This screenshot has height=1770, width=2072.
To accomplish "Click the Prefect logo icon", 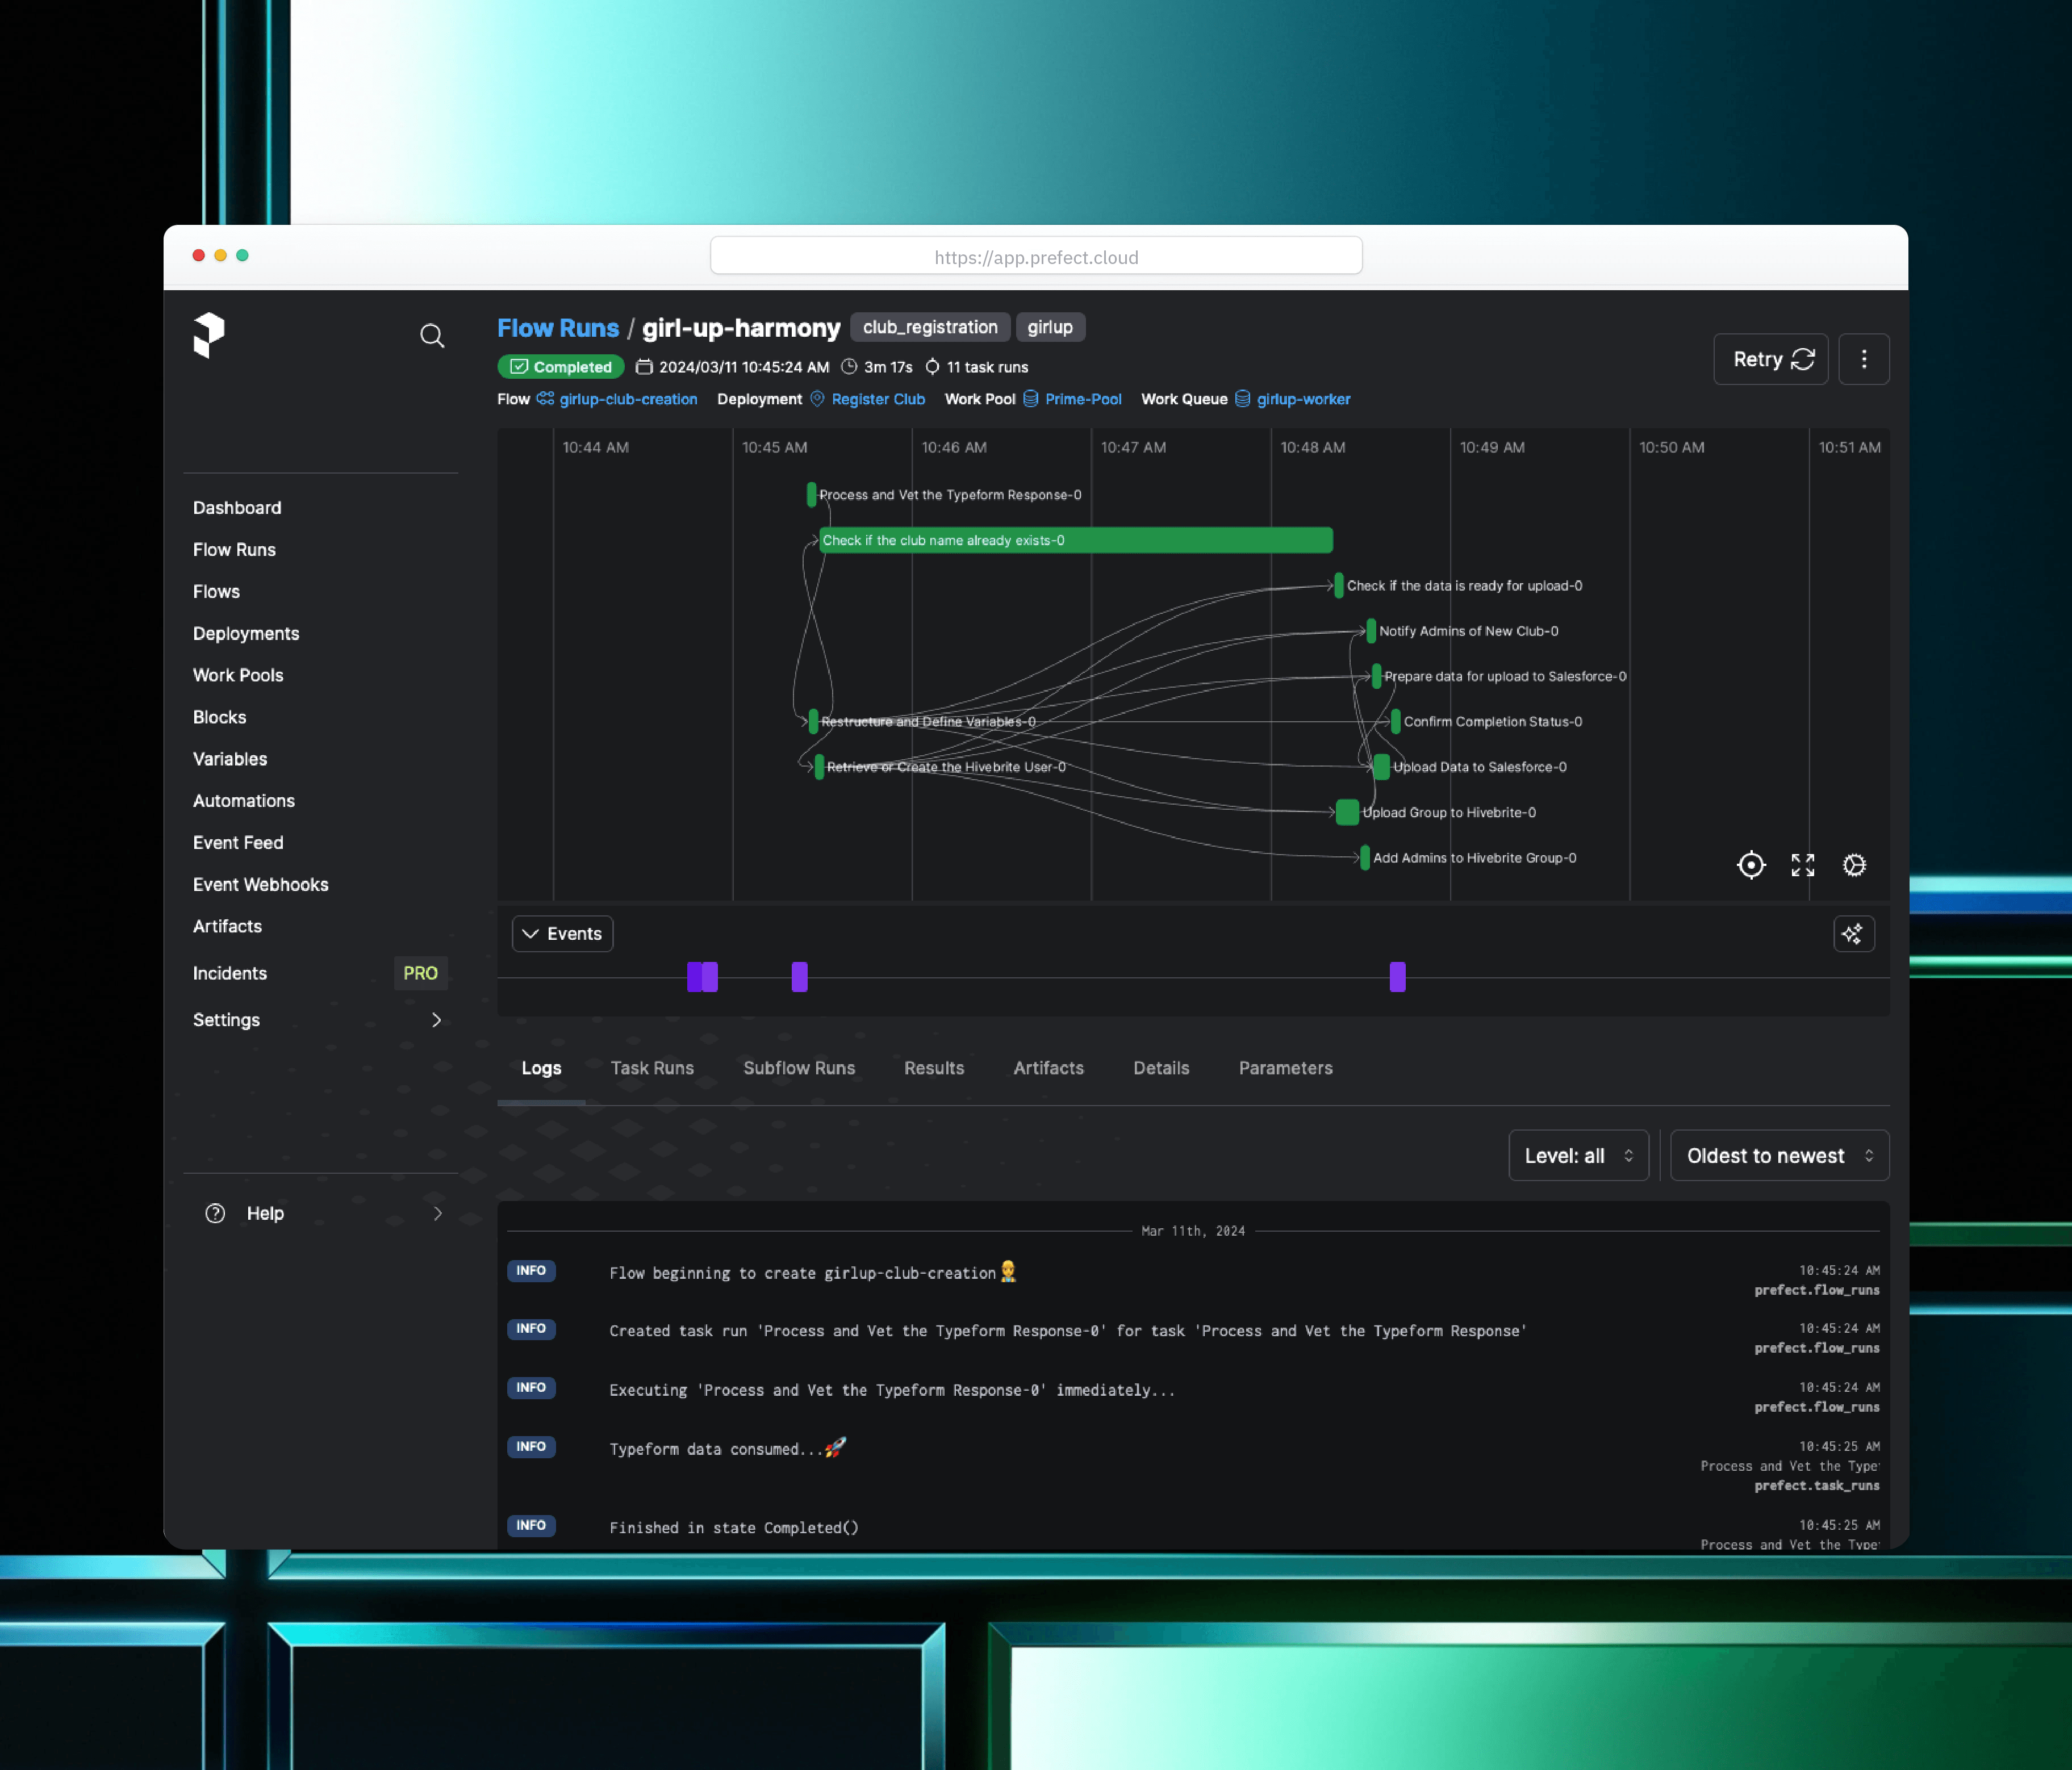I will [209, 335].
